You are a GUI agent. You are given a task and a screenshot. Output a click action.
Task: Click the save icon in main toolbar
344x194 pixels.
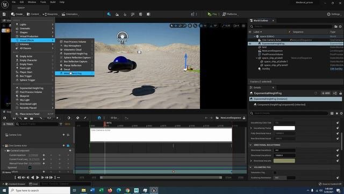tap(4, 14)
